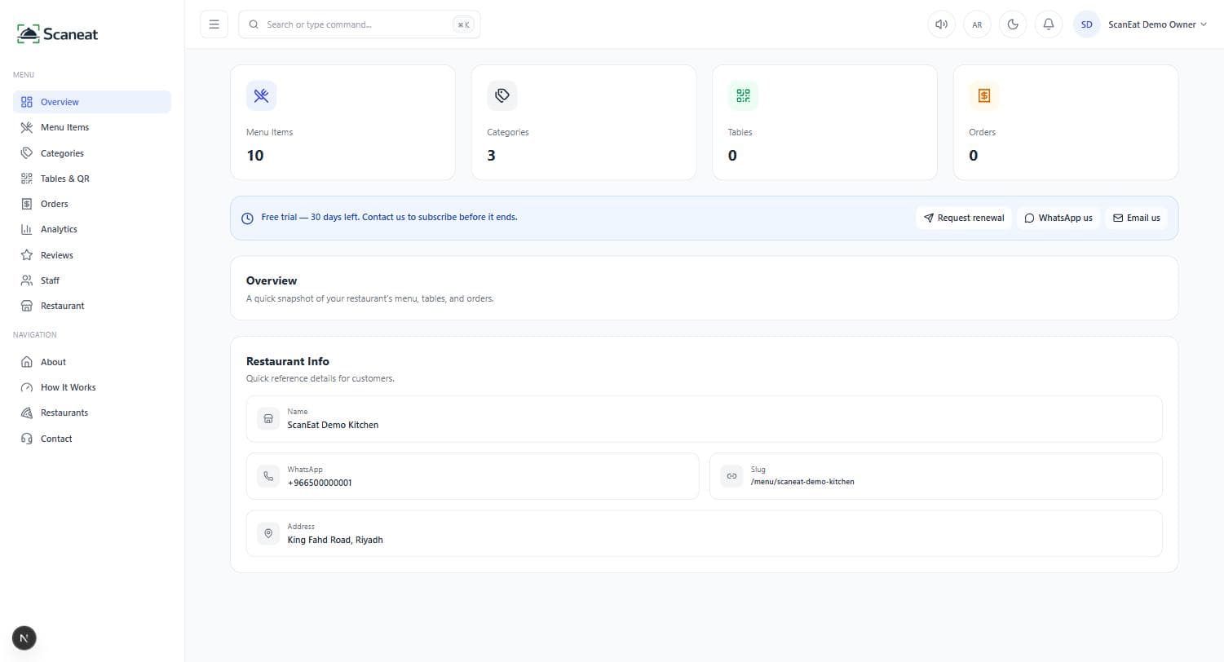1224x662 pixels.
Task: Open notifications bell
Action: (x=1049, y=24)
